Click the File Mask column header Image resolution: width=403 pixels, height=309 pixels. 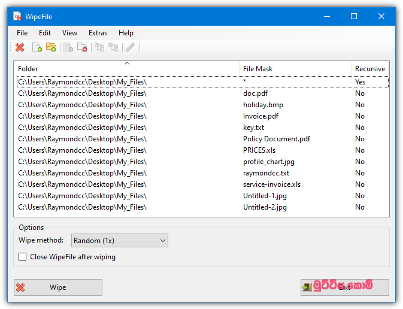click(295, 69)
